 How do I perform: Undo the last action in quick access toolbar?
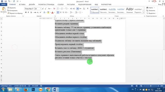point(9,1)
